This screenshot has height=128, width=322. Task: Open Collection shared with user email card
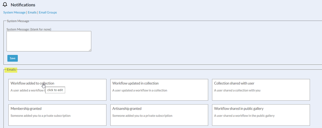pyautogui.click(x=261, y=90)
